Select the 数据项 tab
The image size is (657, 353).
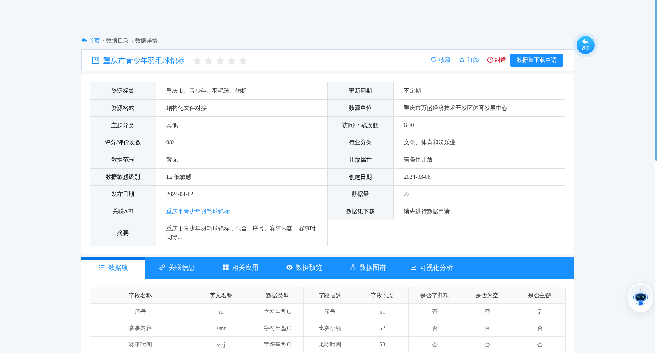tap(113, 268)
